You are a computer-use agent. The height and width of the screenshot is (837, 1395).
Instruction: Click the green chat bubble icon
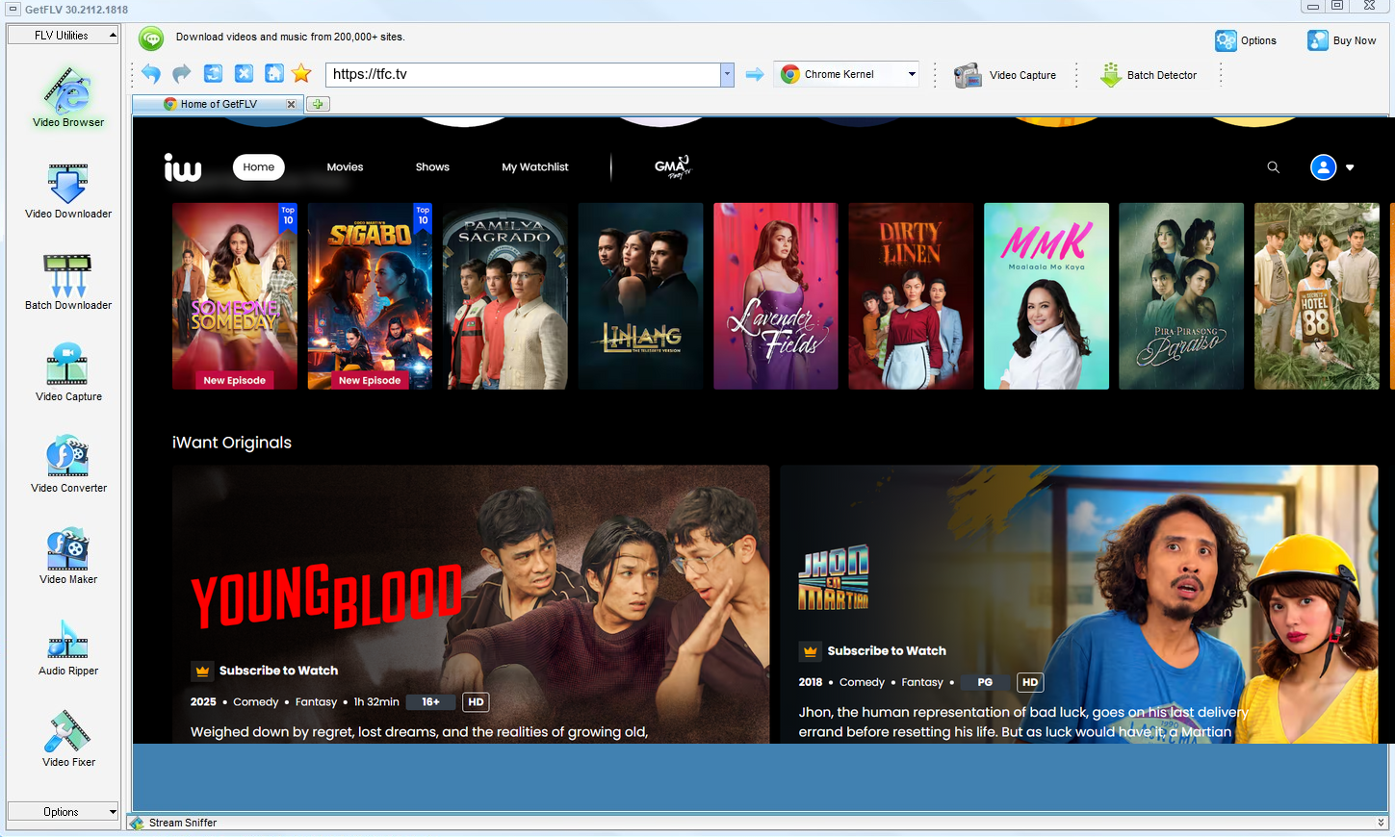click(151, 38)
